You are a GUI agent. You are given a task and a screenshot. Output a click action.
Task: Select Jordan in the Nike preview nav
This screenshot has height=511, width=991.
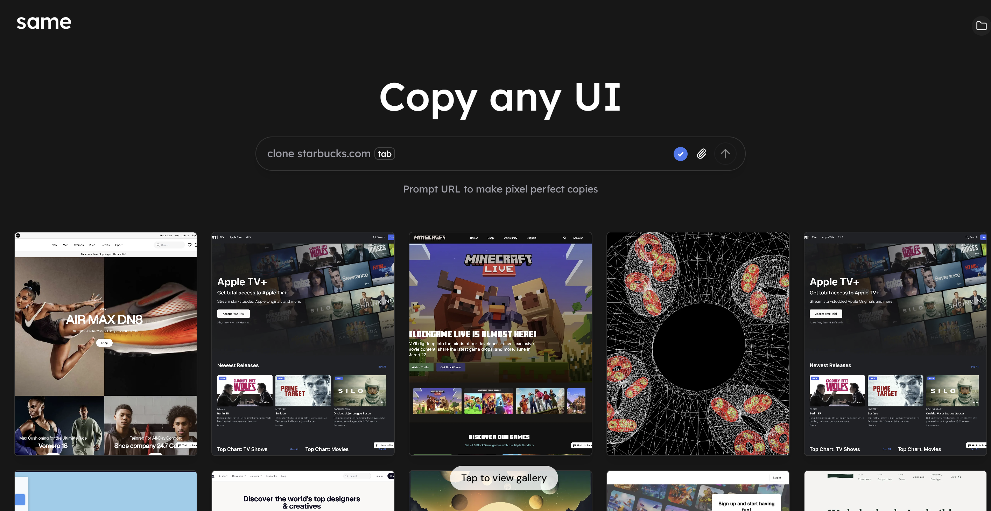[105, 245]
